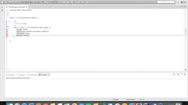Minimize the editor area
Image resolution: width=188 pixels, height=105 pixels.
point(182,6)
